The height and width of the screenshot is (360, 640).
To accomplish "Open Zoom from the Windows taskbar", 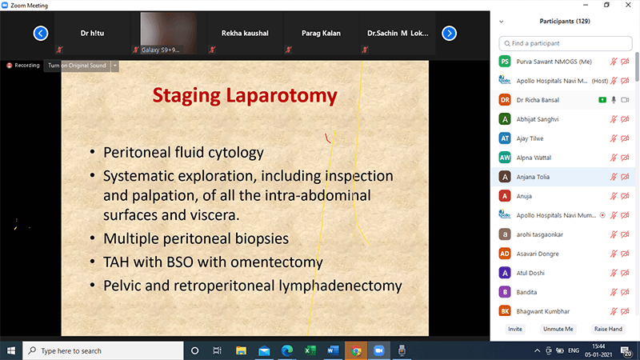I will click(378, 350).
